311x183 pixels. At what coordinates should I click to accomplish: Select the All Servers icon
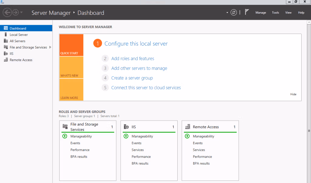[6, 41]
